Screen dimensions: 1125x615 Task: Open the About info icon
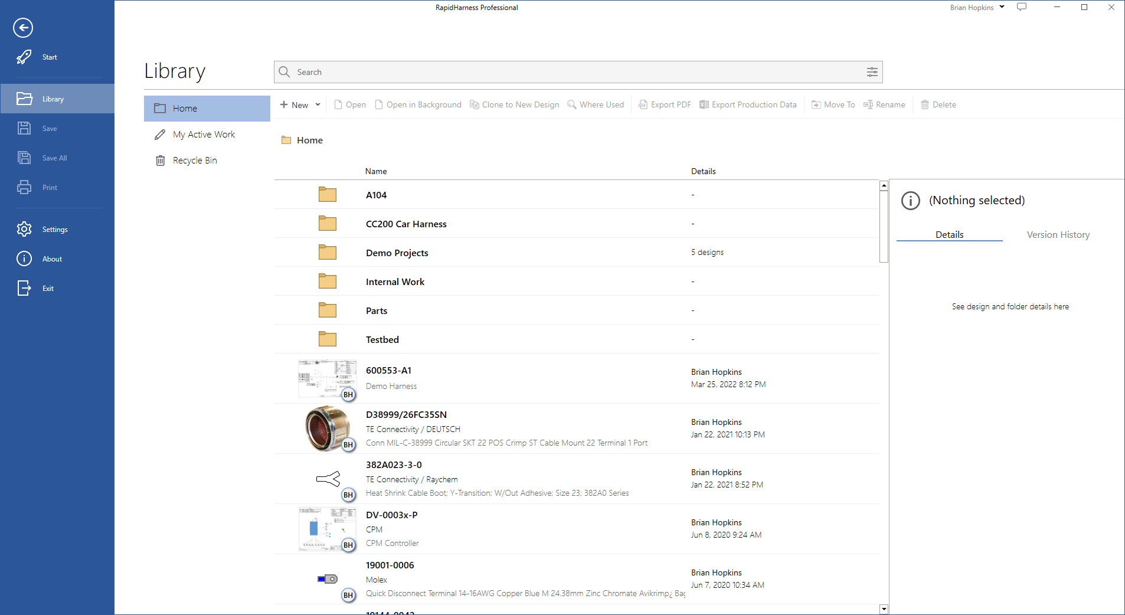[24, 259]
